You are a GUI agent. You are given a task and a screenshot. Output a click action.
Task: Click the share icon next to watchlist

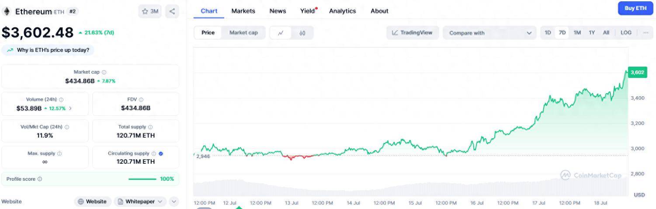click(x=172, y=11)
